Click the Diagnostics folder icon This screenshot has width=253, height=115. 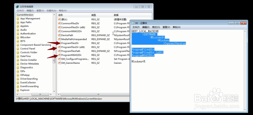click(x=18, y=68)
